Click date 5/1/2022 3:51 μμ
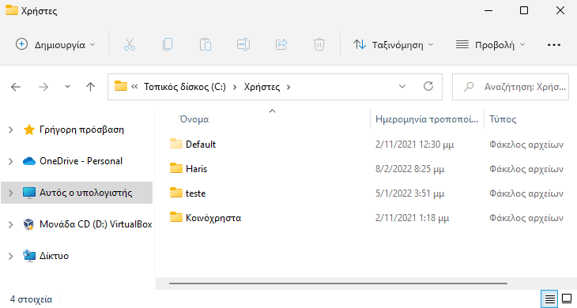This screenshot has width=577, height=308. click(409, 193)
